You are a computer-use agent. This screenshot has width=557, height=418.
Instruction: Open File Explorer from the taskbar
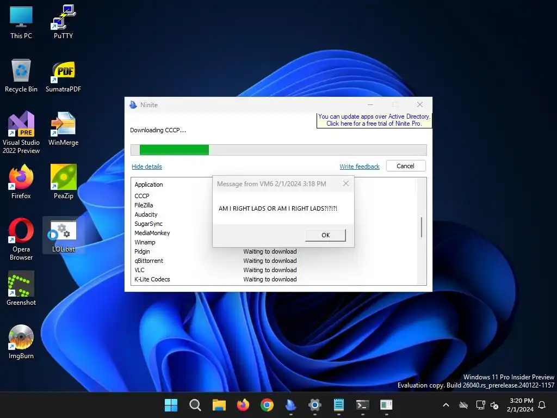219,405
